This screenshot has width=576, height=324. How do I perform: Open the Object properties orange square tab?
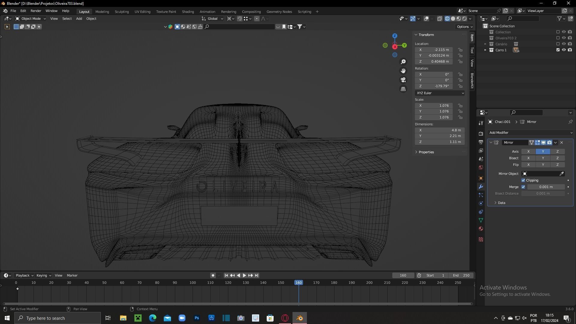481,178
